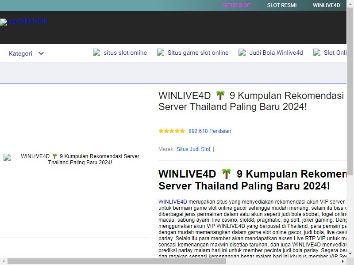Click the five-star rating icons
The image size is (354, 265).
click(172, 131)
